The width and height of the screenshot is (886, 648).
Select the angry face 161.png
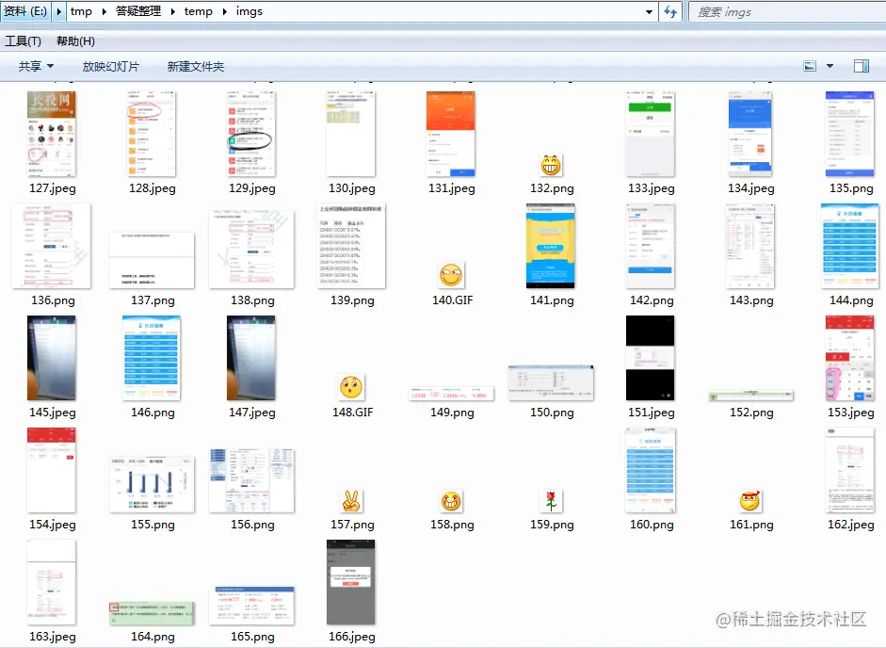(750, 501)
